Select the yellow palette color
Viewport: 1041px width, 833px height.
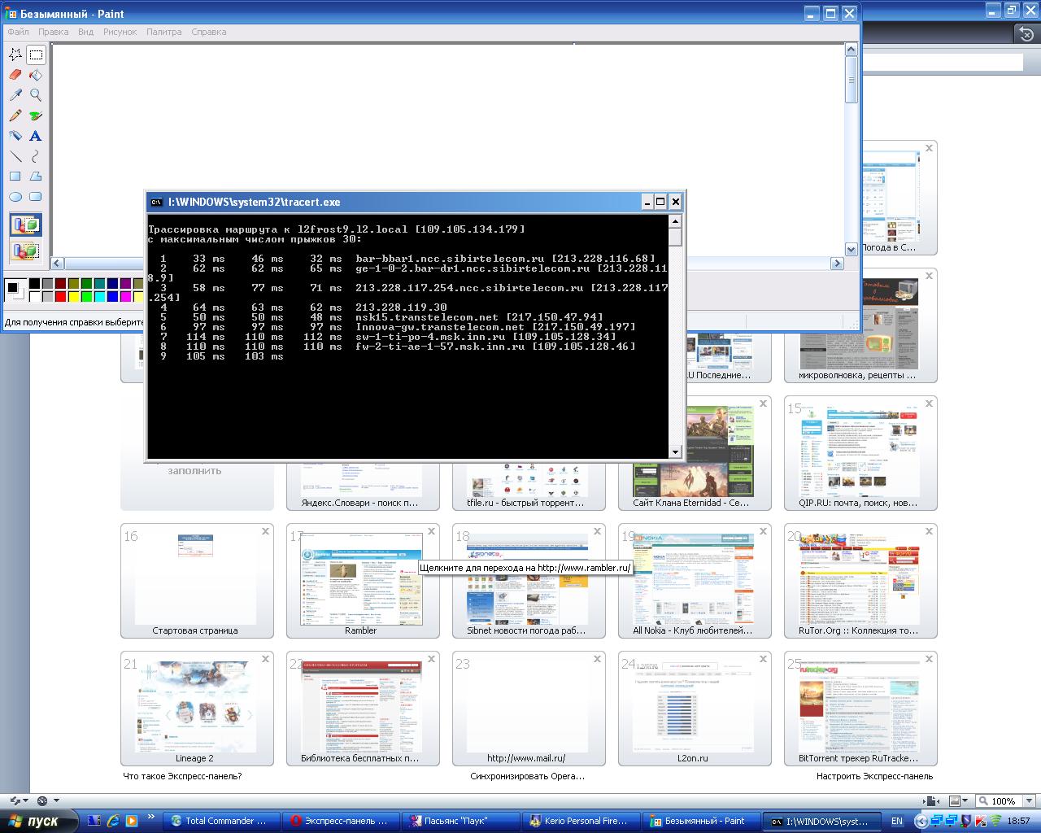pyautogui.click(x=73, y=297)
